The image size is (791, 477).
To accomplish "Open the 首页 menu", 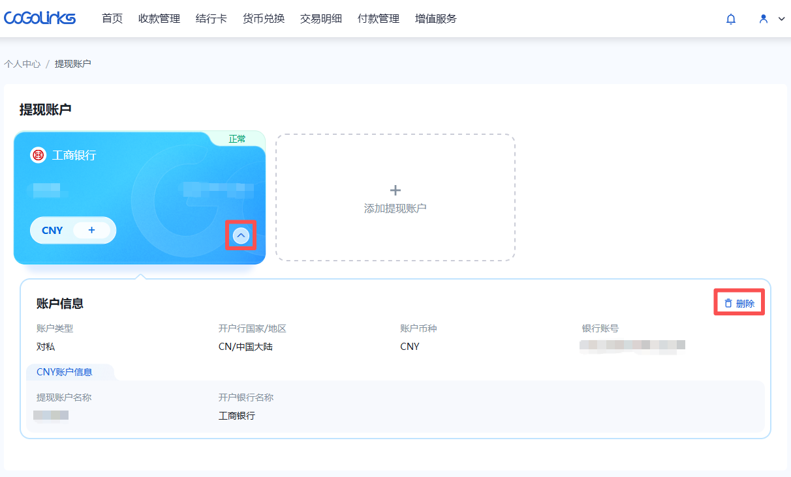I will tap(112, 19).
